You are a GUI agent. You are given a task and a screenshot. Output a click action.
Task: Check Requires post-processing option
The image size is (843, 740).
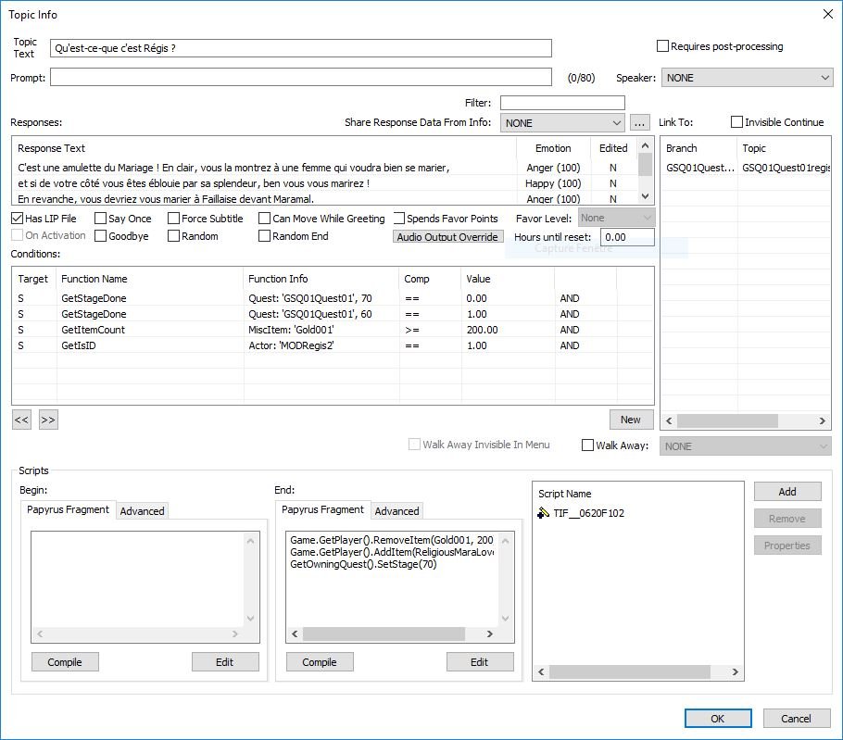(x=662, y=46)
